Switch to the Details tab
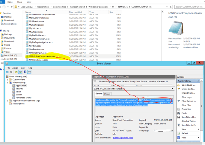The width and height of the screenshot is (205, 145). click(107, 94)
